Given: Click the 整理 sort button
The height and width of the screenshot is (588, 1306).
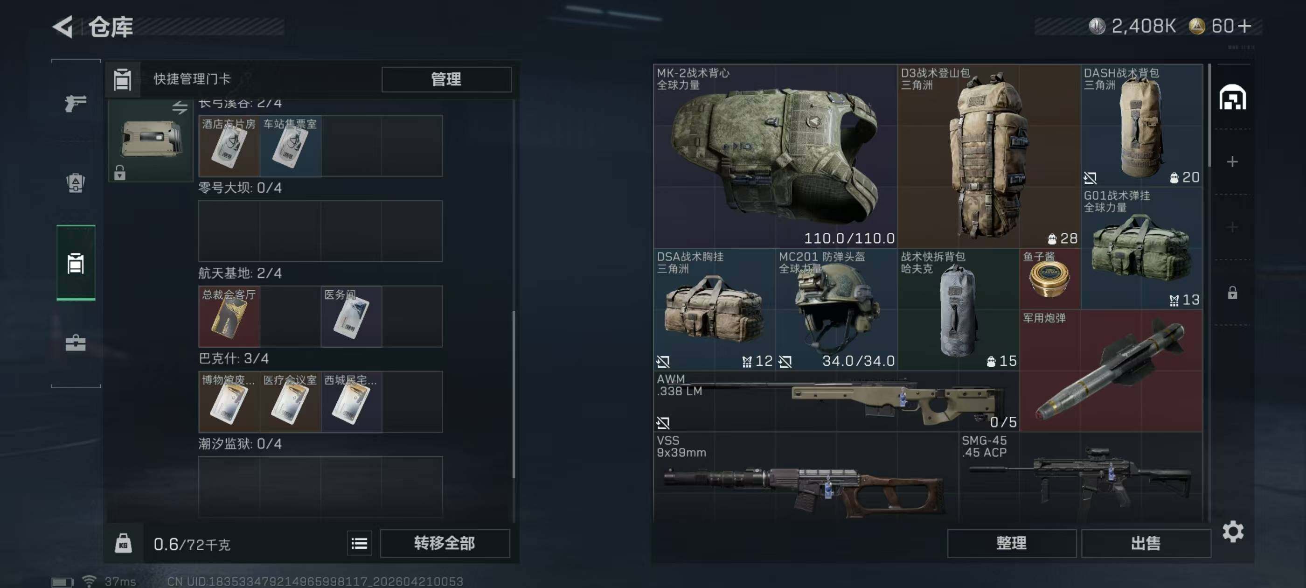Looking at the screenshot, I should (x=1011, y=543).
